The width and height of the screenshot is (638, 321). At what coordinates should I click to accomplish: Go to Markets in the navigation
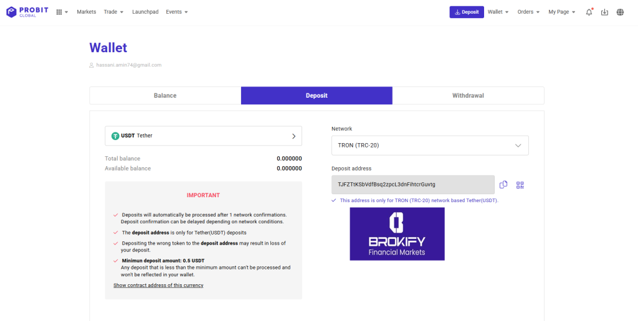(x=87, y=12)
